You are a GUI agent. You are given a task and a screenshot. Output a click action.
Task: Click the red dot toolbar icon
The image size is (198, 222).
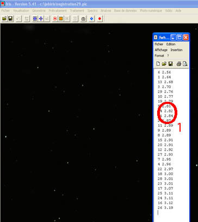[100, 18]
